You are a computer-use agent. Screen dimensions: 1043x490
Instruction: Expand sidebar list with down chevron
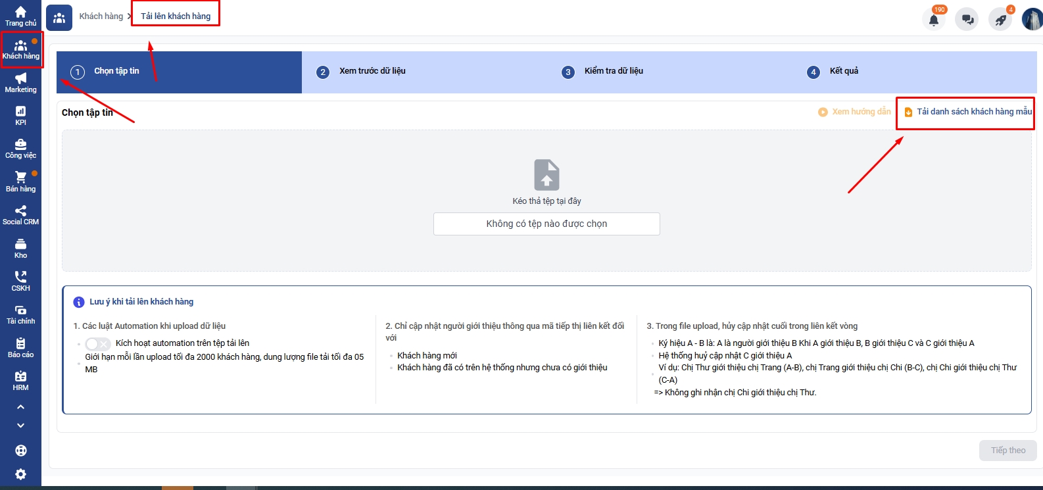[x=20, y=426]
